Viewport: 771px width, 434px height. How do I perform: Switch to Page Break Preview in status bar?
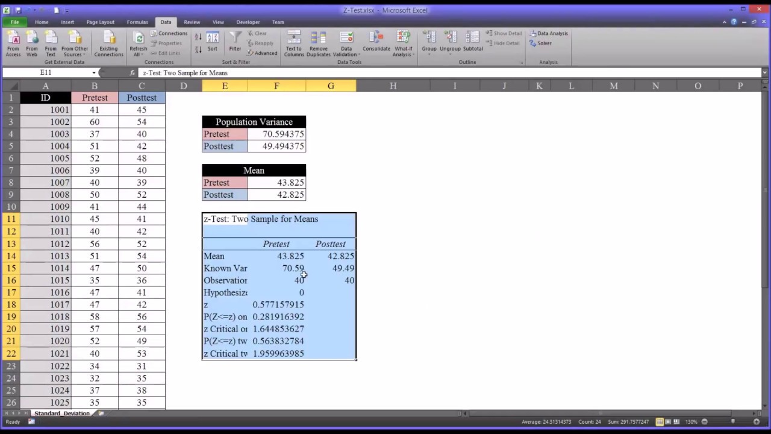[676, 422]
